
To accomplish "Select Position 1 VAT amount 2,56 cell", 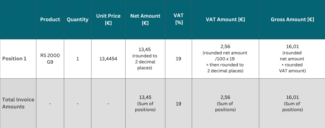I will (x=225, y=59).
